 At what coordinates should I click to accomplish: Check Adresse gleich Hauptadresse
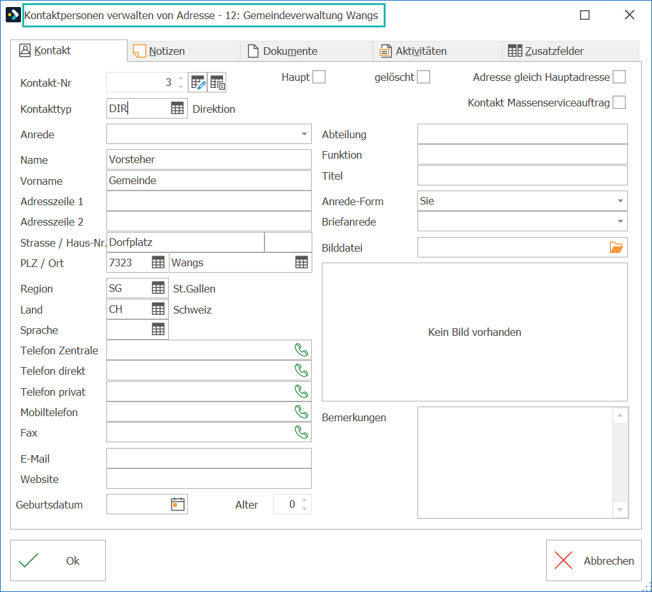[619, 77]
